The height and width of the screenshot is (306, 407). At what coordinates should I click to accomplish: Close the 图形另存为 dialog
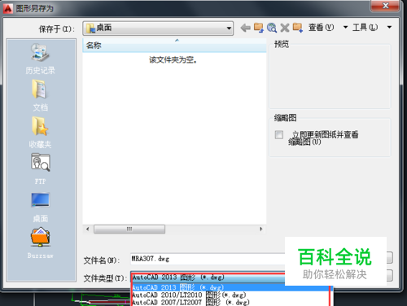tap(386, 6)
